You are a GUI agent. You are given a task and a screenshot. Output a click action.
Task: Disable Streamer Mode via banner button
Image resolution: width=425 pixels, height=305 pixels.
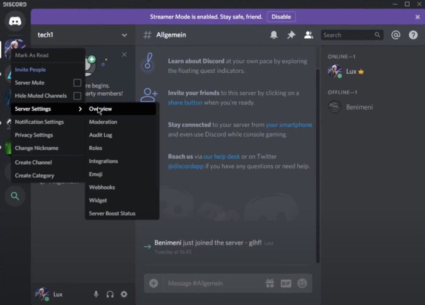[281, 17]
